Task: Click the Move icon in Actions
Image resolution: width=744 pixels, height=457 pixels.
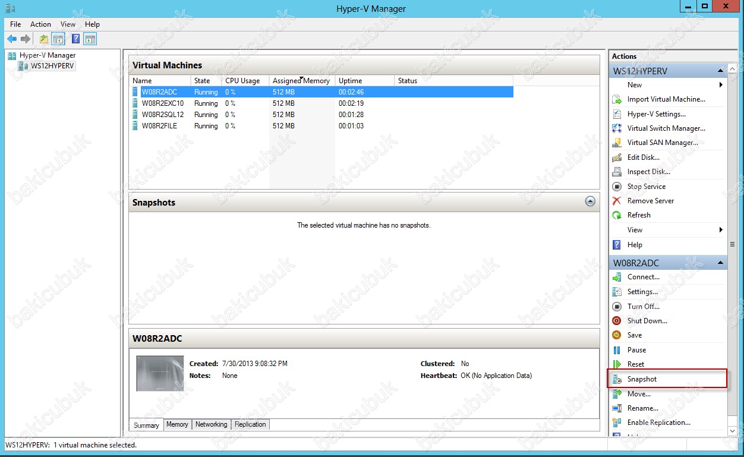Action: 617,394
